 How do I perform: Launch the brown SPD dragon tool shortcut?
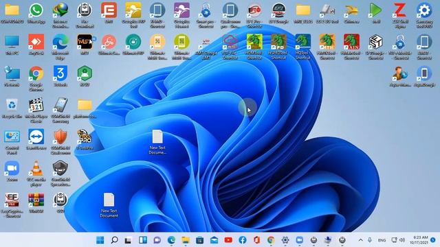[278, 42]
